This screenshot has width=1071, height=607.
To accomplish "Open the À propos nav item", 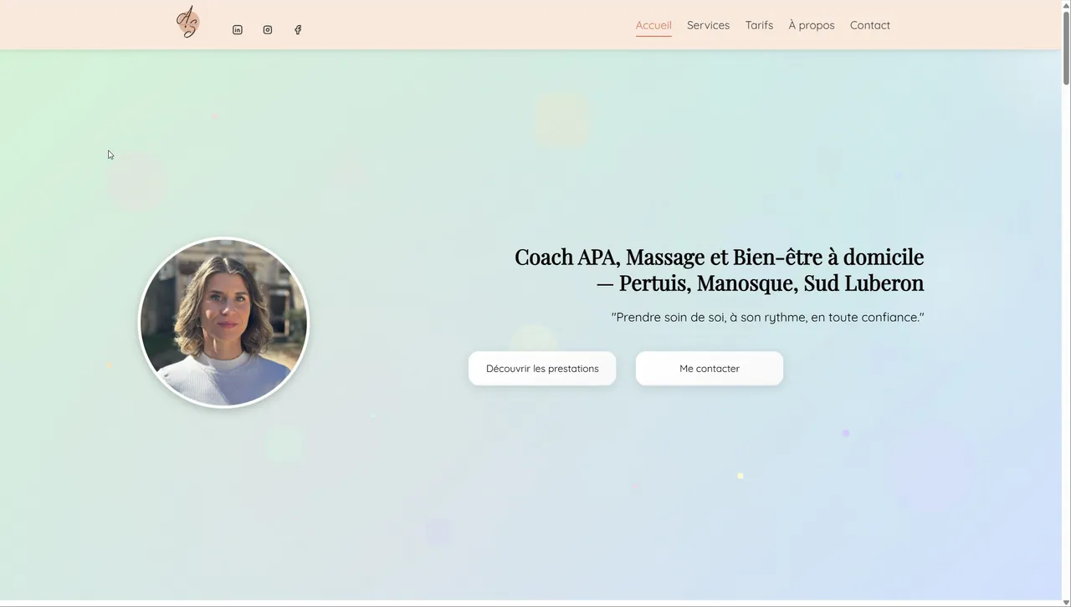I will 812,25.
